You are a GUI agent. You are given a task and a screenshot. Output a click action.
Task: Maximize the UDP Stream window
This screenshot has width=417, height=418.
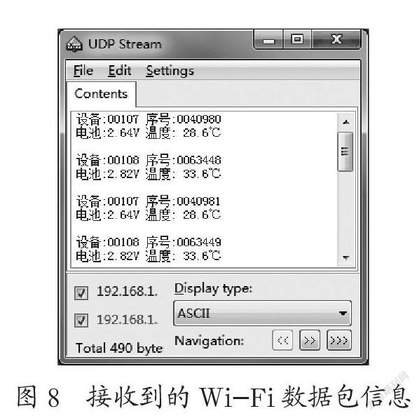(x=297, y=40)
